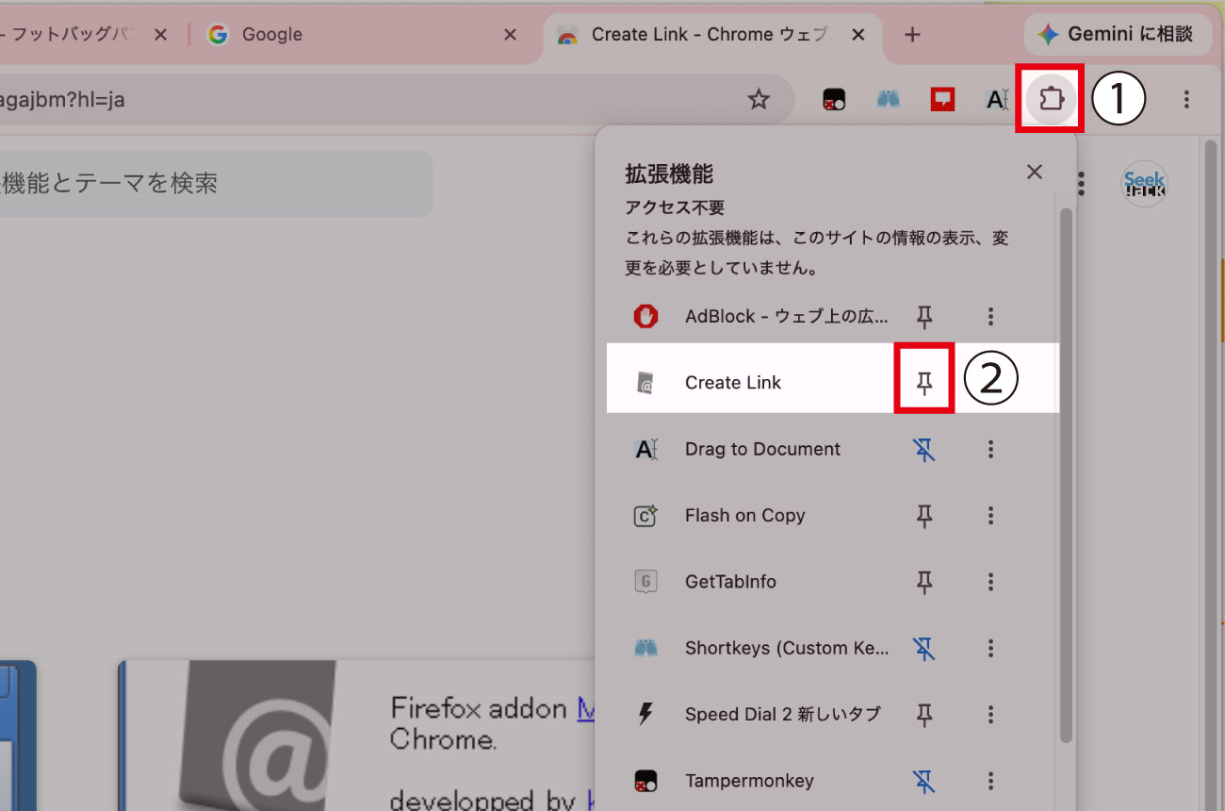Open more options for GetTabInfo
Screen dimensions: 1225x811
click(x=990, y=582)
